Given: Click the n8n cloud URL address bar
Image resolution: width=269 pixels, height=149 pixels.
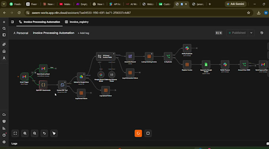Looking at the screenshot, I should tap(81, 13).
